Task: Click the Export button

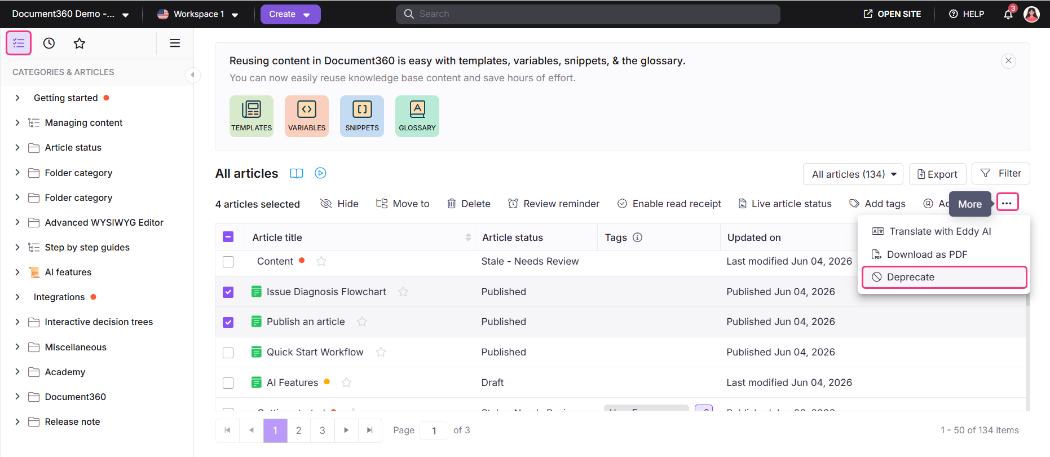Action: [937, 174]
